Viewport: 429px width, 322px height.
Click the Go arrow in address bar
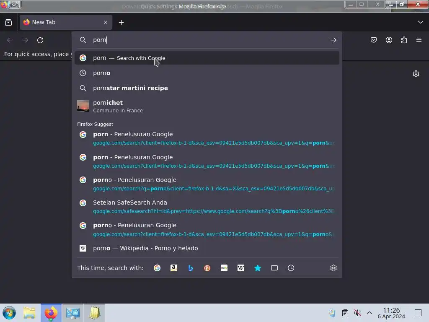333,40
